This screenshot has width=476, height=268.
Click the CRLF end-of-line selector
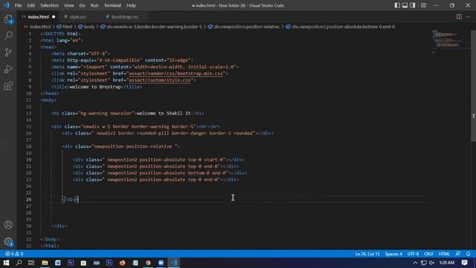coord(428,254)
